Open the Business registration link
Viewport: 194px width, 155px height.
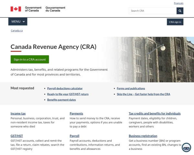[x=143, y=136]
